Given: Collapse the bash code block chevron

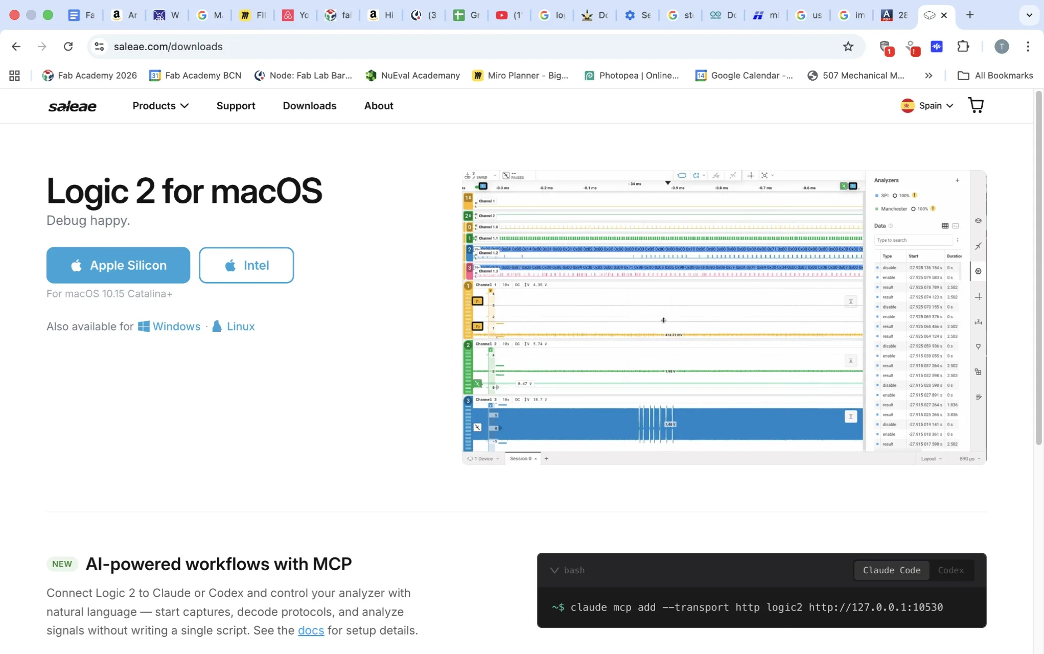Looking at the screenshot, I should click(x=554, y=570).
